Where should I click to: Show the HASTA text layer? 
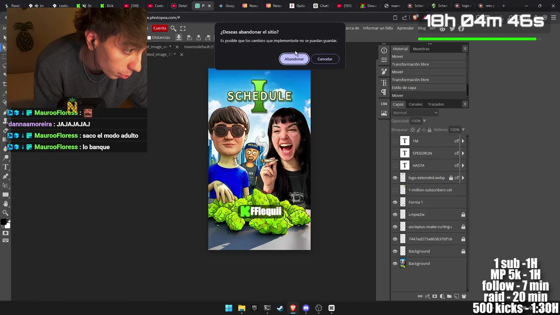point(395,165)
